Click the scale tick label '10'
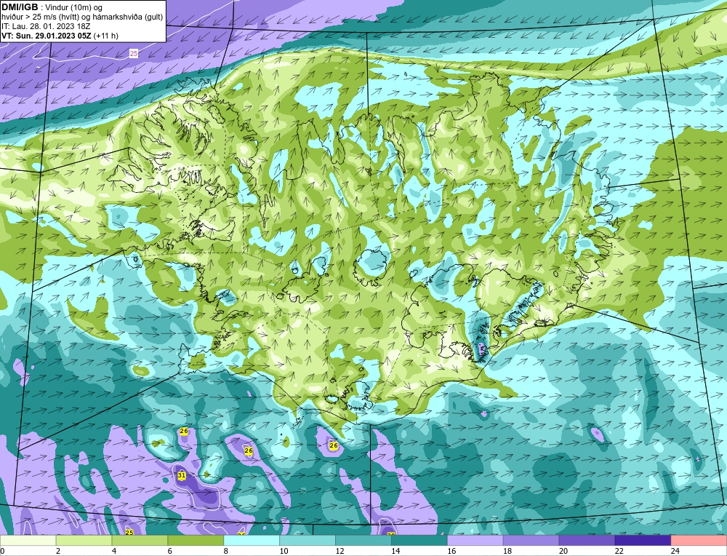 (x=284, y=551)
